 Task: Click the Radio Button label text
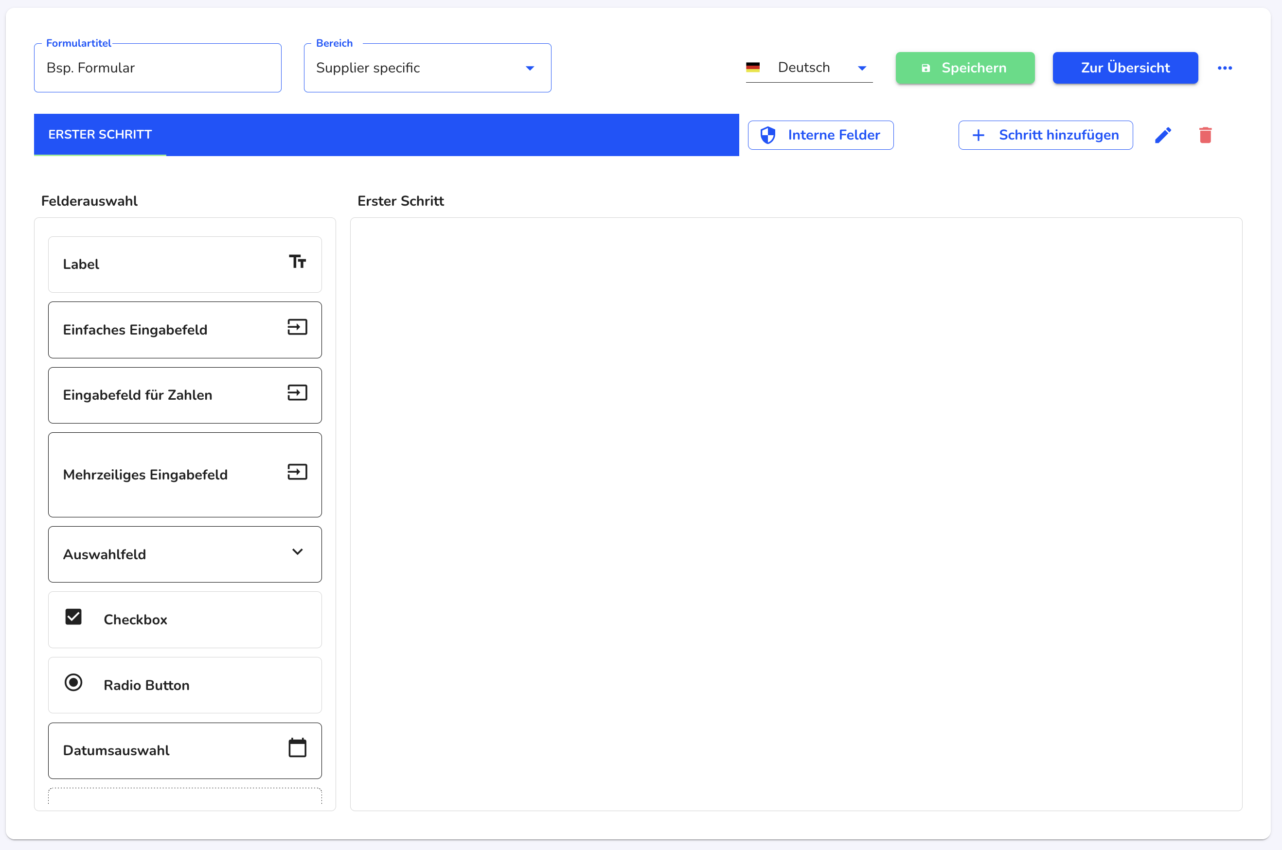146,685
